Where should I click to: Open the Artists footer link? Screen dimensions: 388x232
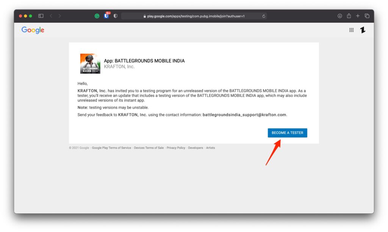[x=210, y=148]
